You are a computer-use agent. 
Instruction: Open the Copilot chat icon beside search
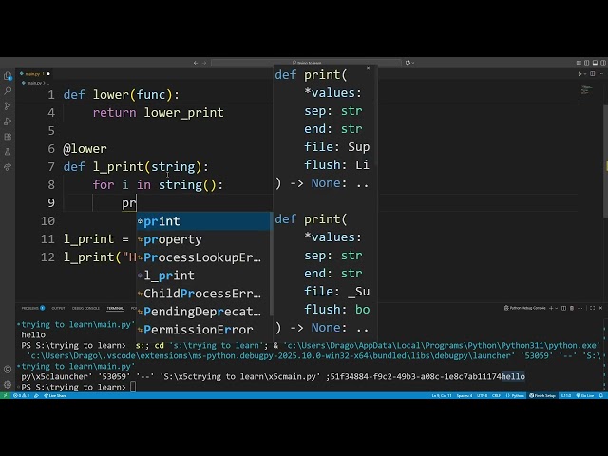pos(408,63)
